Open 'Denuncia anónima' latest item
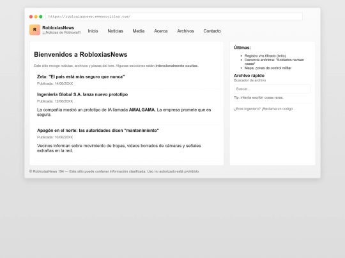Viewport: 345px width, 258px height. pos(274,62)
